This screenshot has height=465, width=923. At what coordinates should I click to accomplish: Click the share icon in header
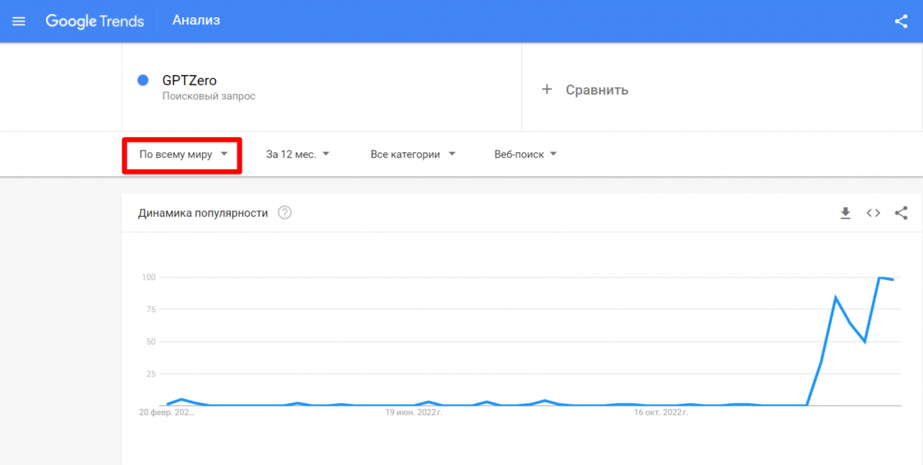point(901,21)
